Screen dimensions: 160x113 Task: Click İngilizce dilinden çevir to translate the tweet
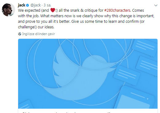tap(38, 34)
